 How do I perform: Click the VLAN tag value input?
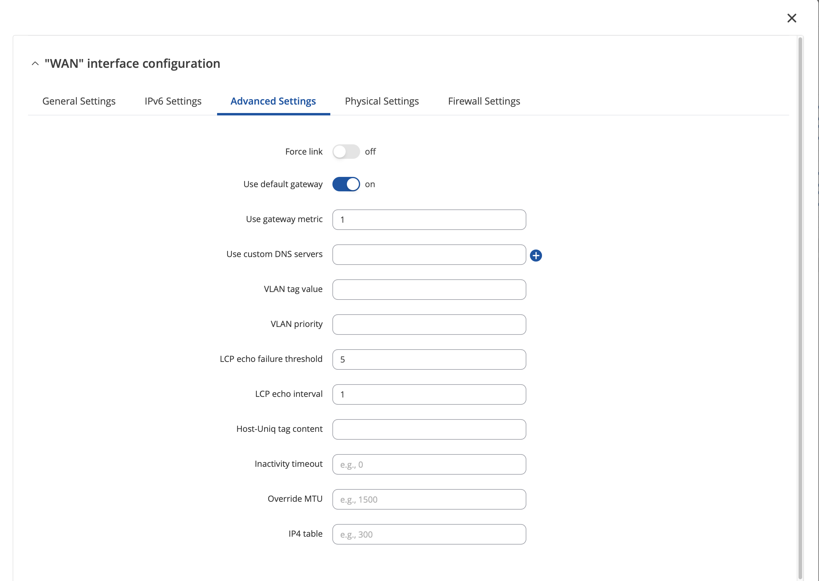pos(429,289)
